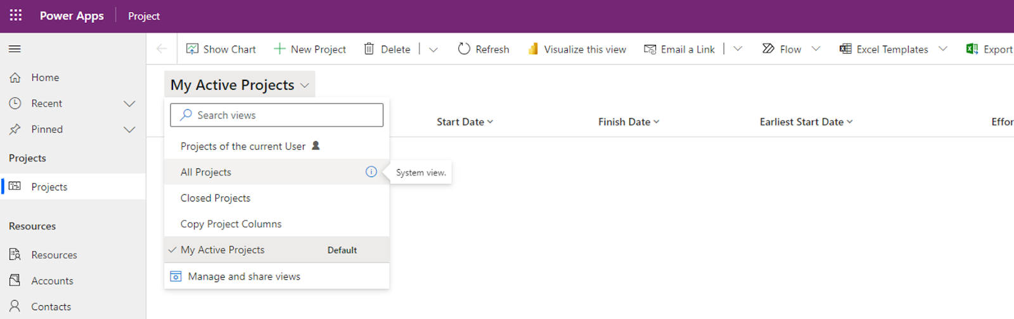Collapse the sidebar with hamburger icon
This screenshot has height=319, width=1014.
[x=15, y=49]
